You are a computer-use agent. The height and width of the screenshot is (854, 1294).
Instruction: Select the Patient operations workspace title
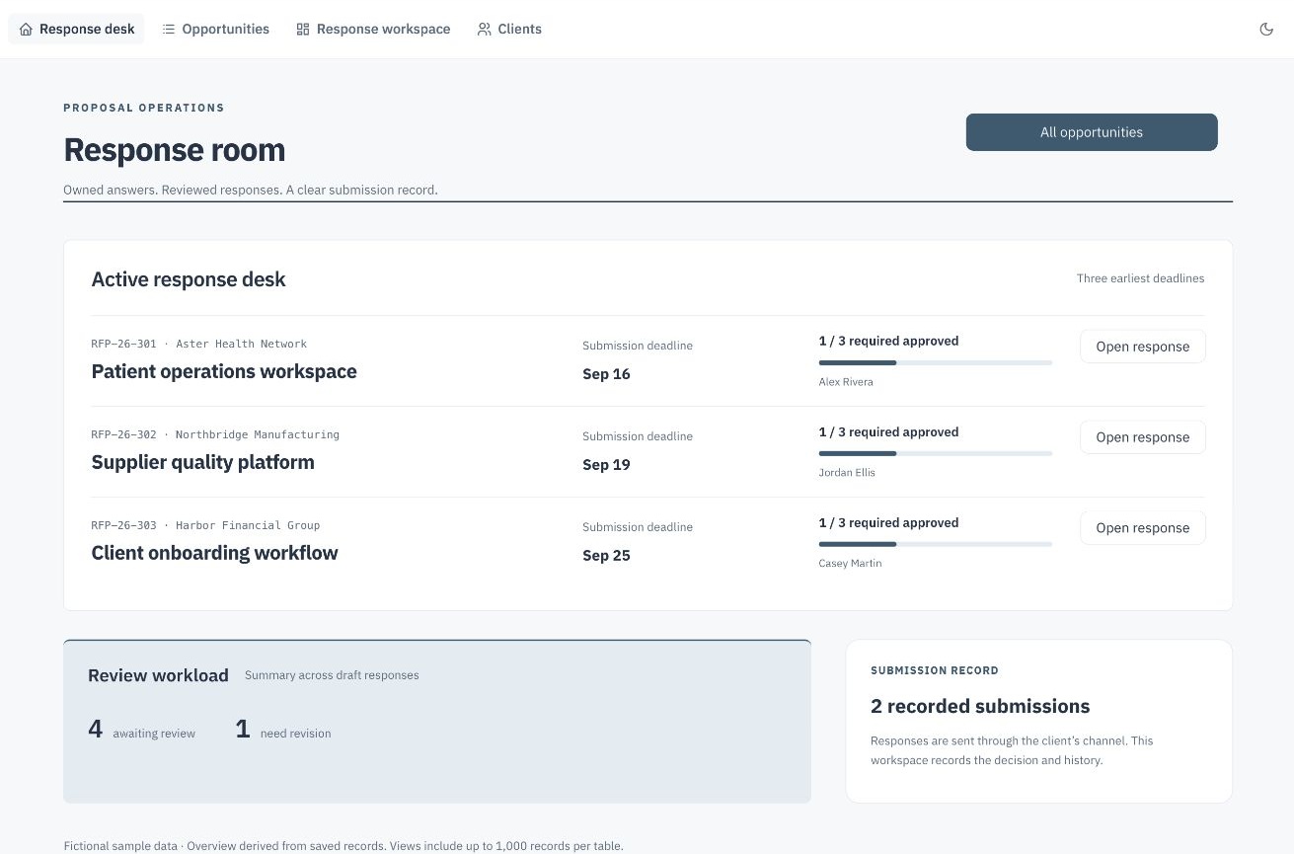pyautogui.click(x=224, y=372)
